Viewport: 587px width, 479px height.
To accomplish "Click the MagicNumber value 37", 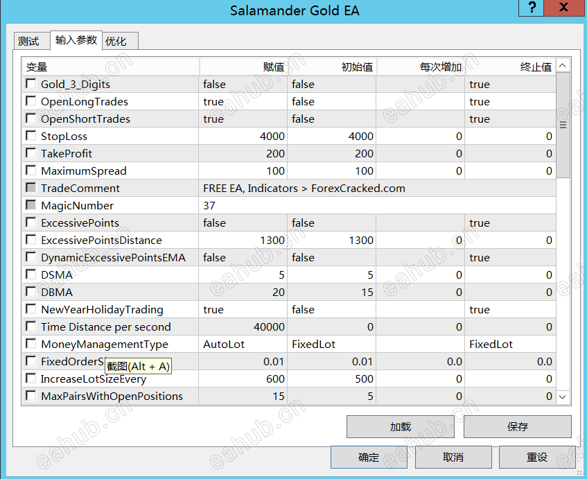I will [x=209, y=206].
